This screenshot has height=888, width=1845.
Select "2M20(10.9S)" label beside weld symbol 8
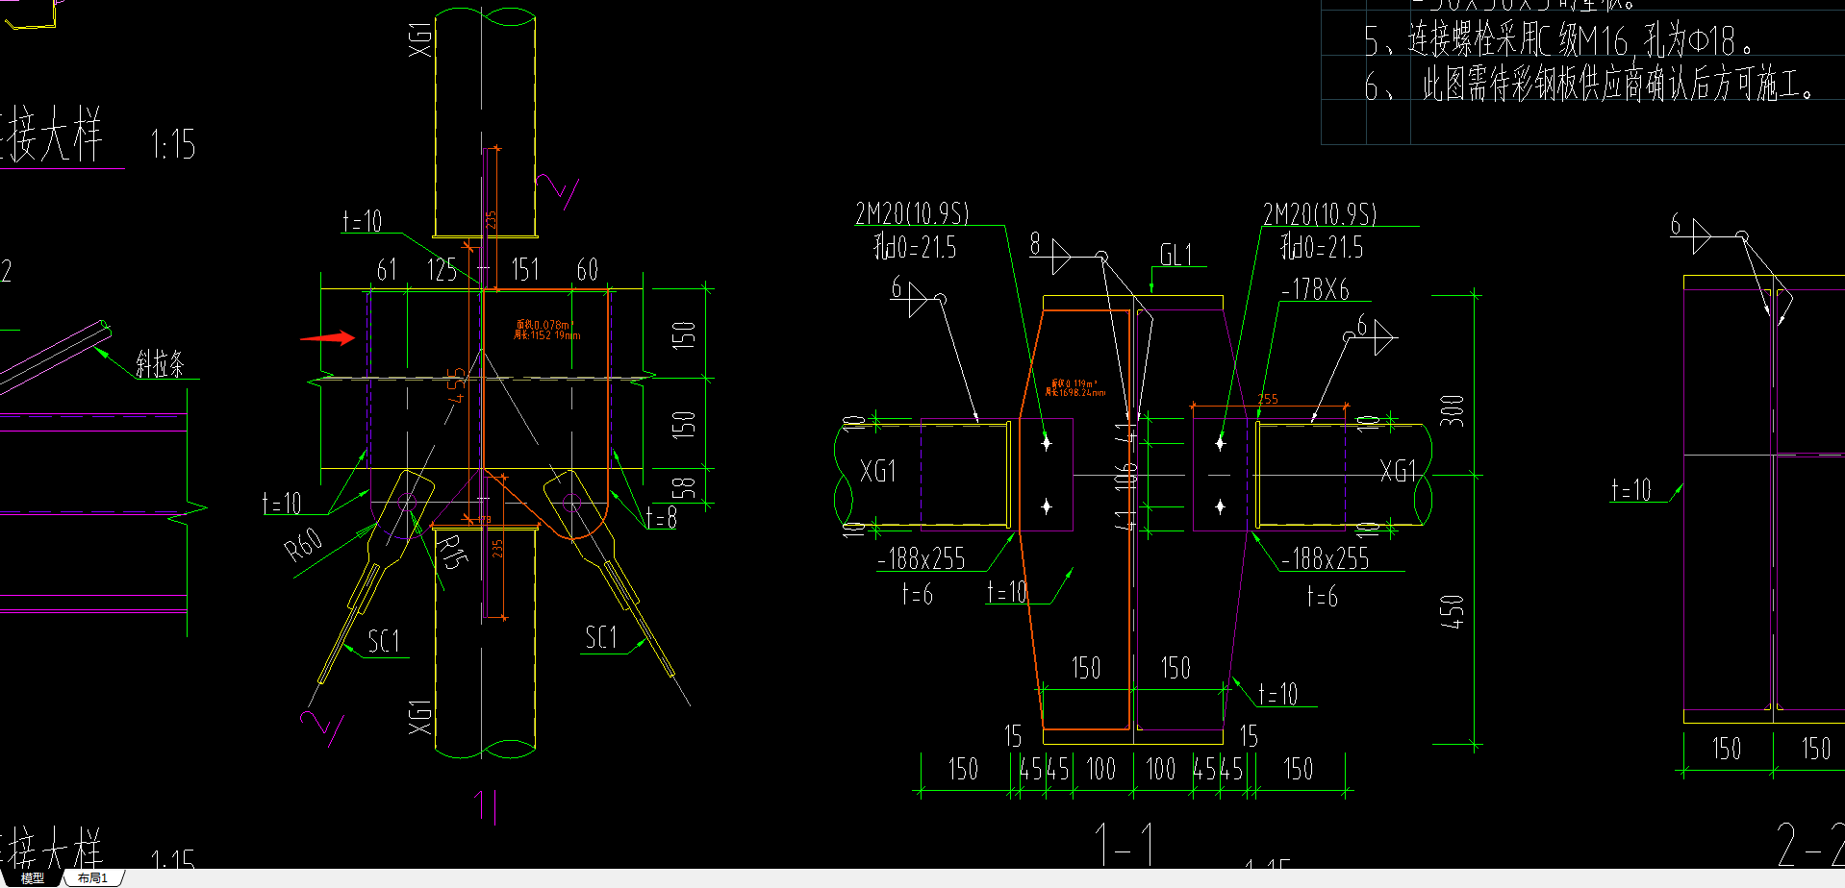coord(912,213)
